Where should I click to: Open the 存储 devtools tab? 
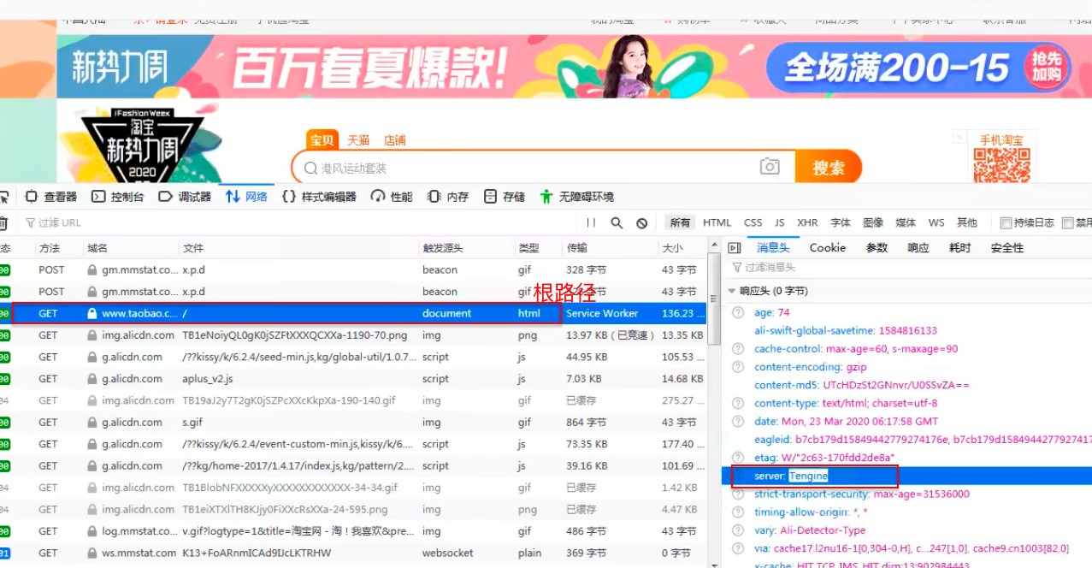tap(505, 197)
